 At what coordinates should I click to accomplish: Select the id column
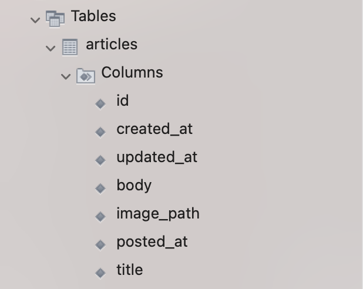[x=122, y=100]
